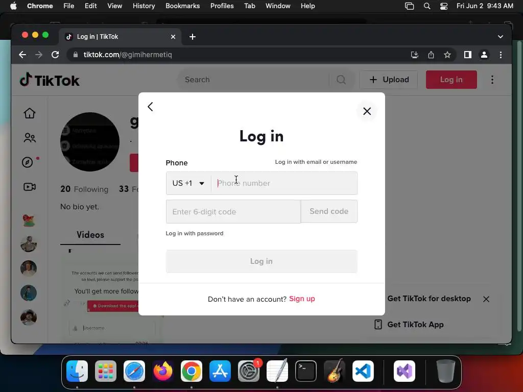Close the Log in | TikTok tab
This screenshot has height=392, width=523.
(173, 37)
